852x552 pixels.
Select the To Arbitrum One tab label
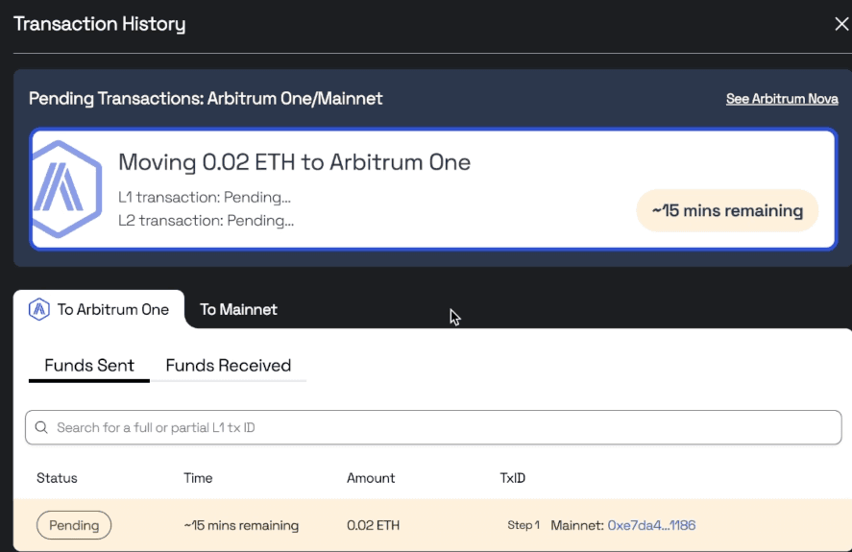(x=112, y=309)
